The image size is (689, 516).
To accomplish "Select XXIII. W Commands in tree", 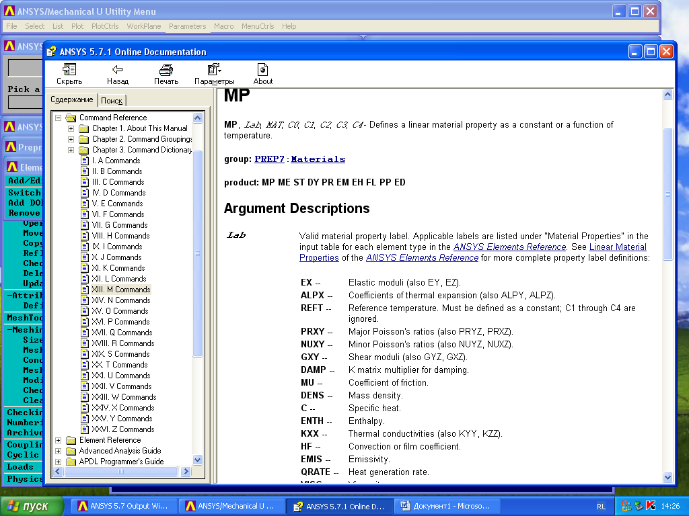I will 124,397.
